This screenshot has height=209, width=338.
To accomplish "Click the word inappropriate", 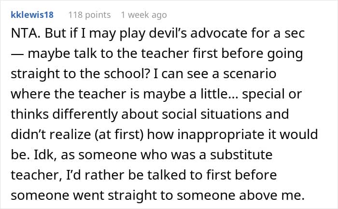I will pyautogui.click(x=221, y=135).
